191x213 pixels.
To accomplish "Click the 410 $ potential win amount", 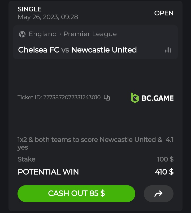I will pyautogui.click(x=164, y=172).
